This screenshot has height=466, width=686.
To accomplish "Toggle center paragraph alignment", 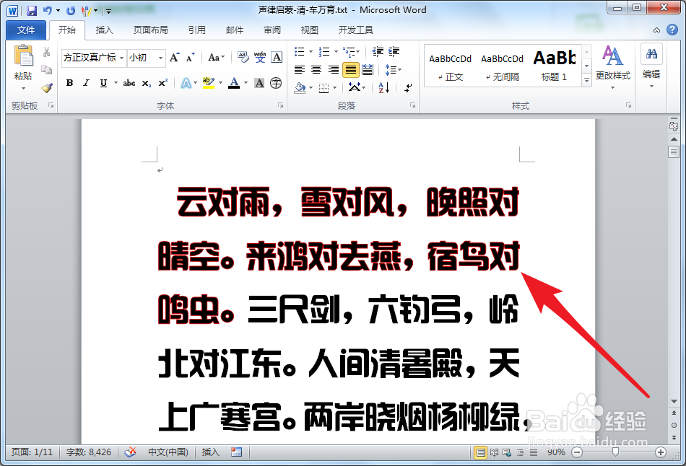I will [x=315, y=69].
